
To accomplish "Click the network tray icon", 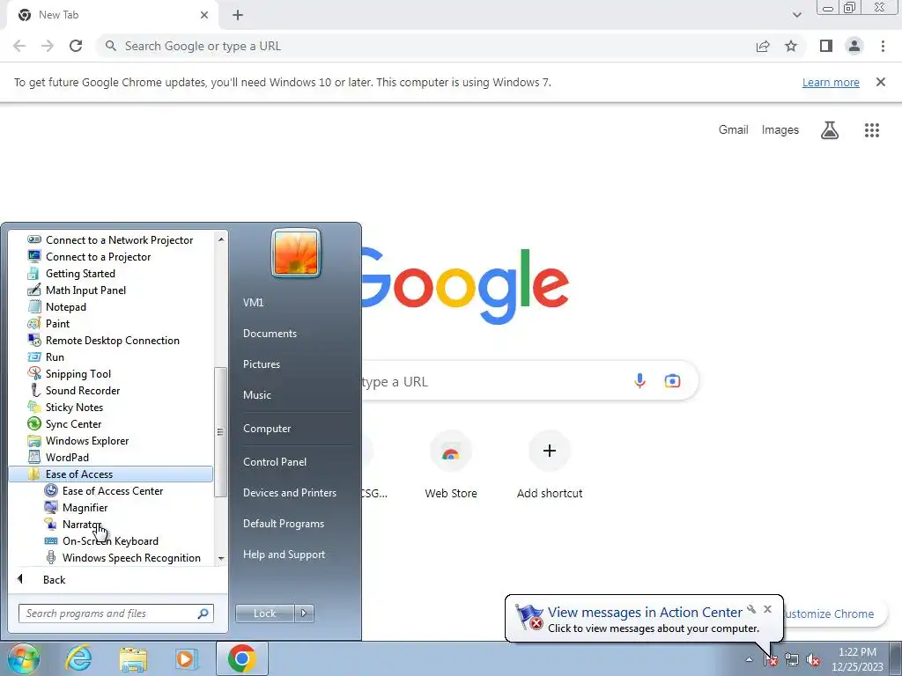I will (x=792, y=660).
